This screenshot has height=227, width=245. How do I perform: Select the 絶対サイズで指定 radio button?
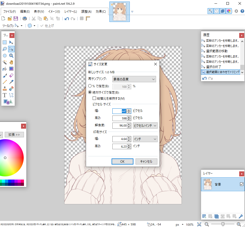pos(90,92)
